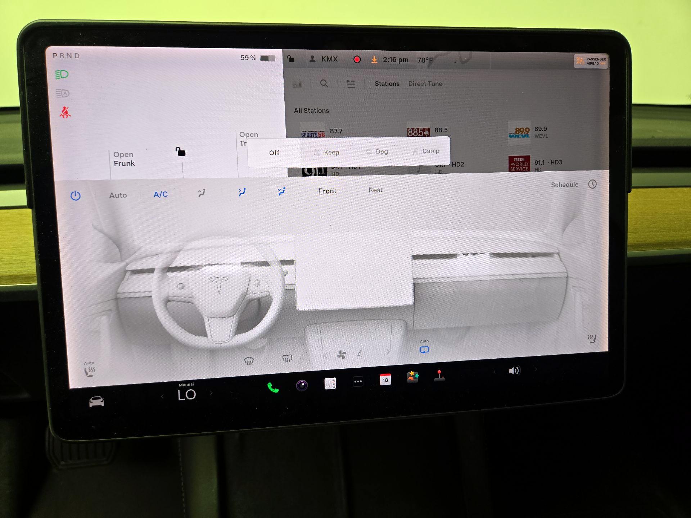Open the climate Schedule settings
The width and height of the screenshot is (691, 518).
564,185
